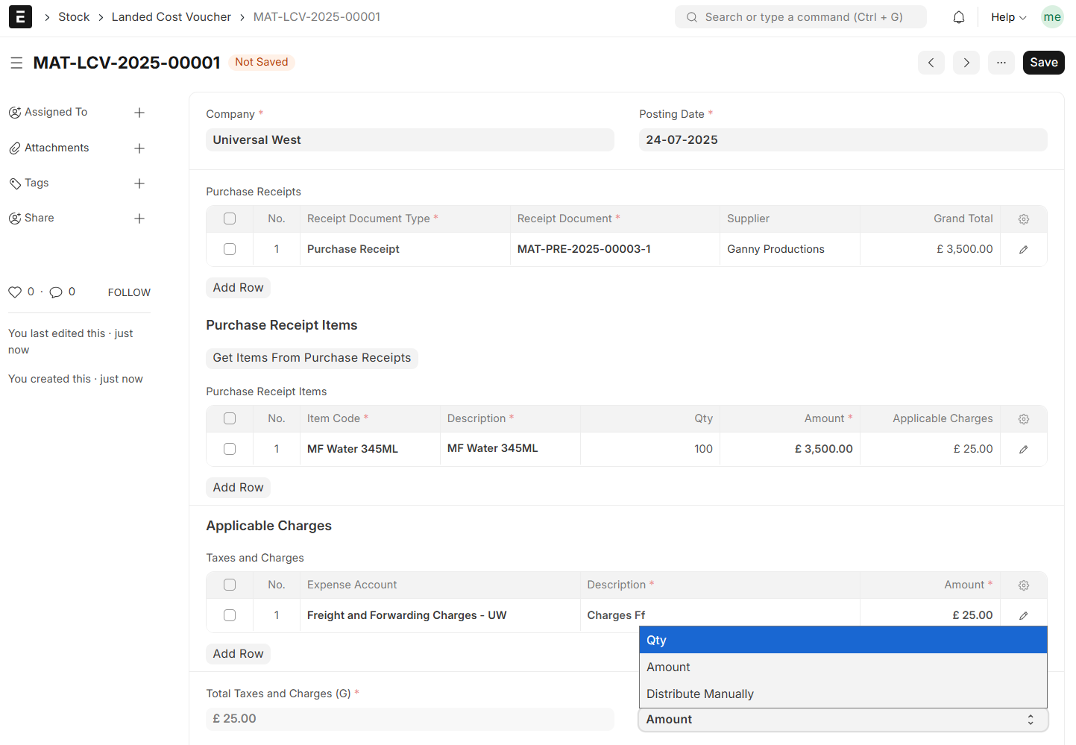Edit the Freight and Forwarding Charges row
1076x745 pixels.
(1023, 616)
